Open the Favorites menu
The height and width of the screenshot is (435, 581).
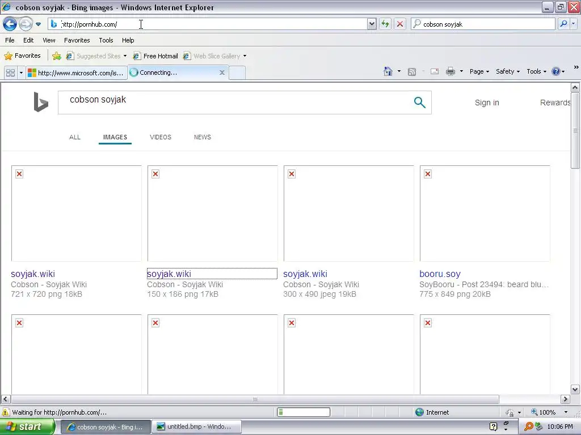77,40
